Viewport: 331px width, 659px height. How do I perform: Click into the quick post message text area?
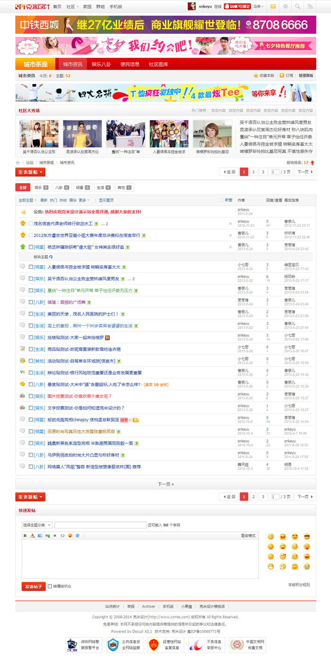click(x=140, y=559)
